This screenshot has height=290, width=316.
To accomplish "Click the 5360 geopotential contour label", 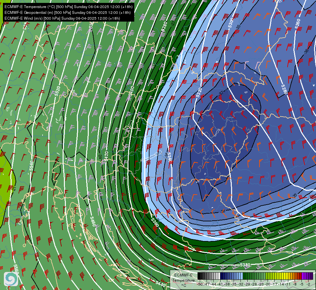I will tap(155, 222).
